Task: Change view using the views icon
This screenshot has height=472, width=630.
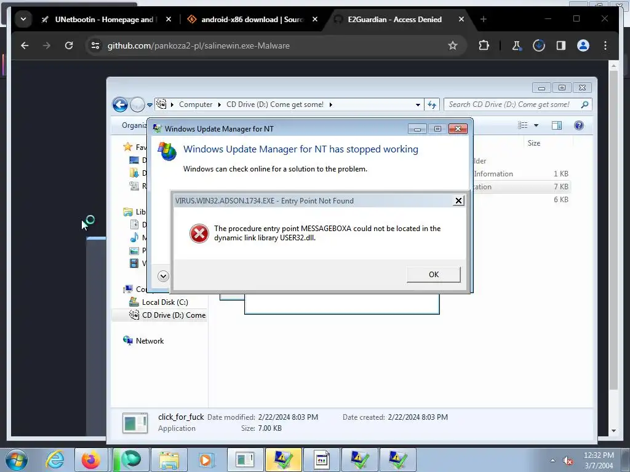Action: 523,125
